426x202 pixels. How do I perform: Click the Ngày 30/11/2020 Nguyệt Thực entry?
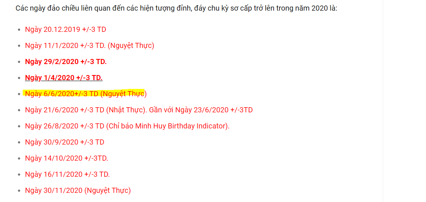[x=78, y=191]
